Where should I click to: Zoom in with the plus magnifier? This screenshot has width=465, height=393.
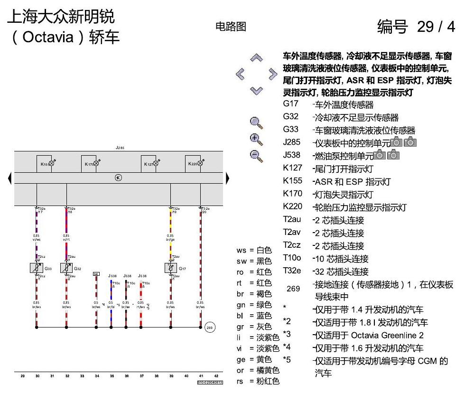pos(256,140)
